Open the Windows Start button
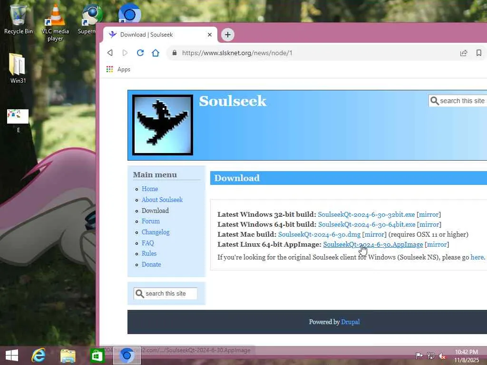The image size is (487, 365). point(12,355)
